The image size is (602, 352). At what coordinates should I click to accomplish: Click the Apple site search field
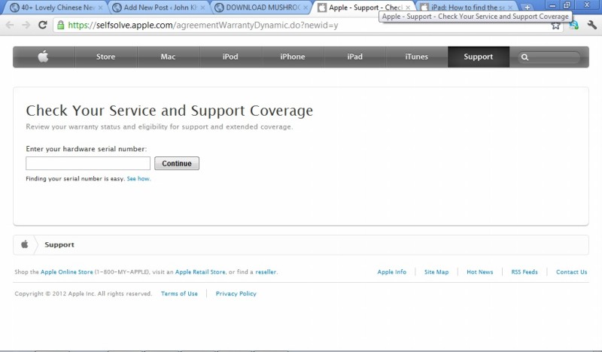(x=549, y=57)
